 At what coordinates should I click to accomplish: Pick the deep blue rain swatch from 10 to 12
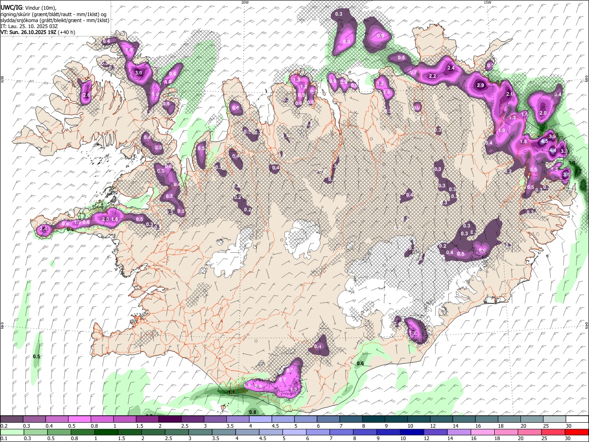pos(412,432)
